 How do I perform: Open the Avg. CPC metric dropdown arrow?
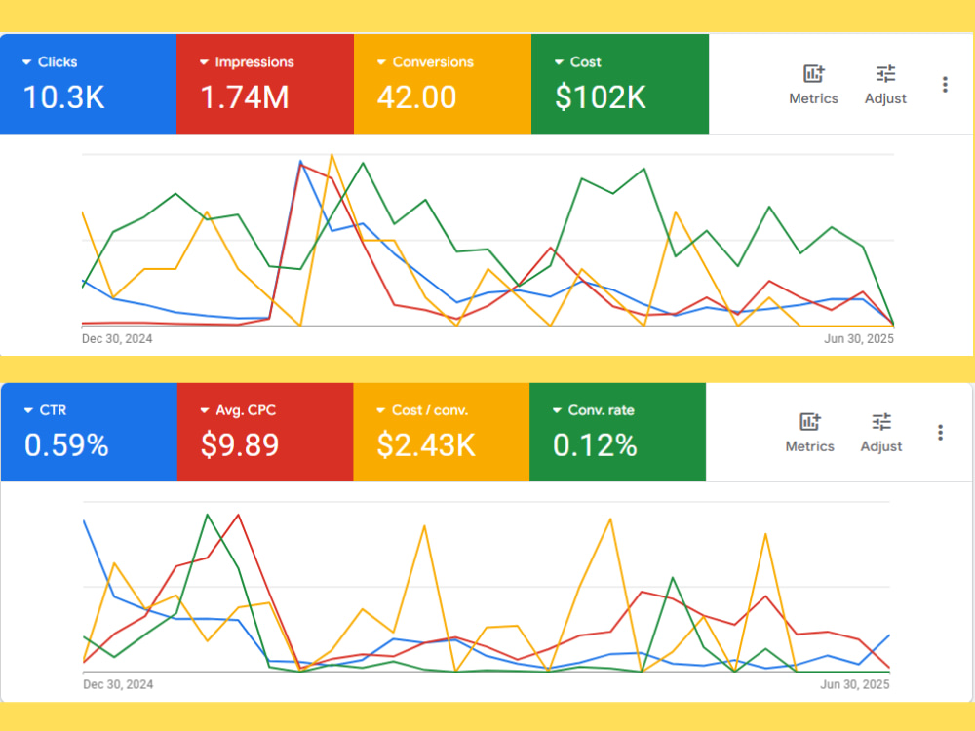pyautogui.click(x=205, y=410)
